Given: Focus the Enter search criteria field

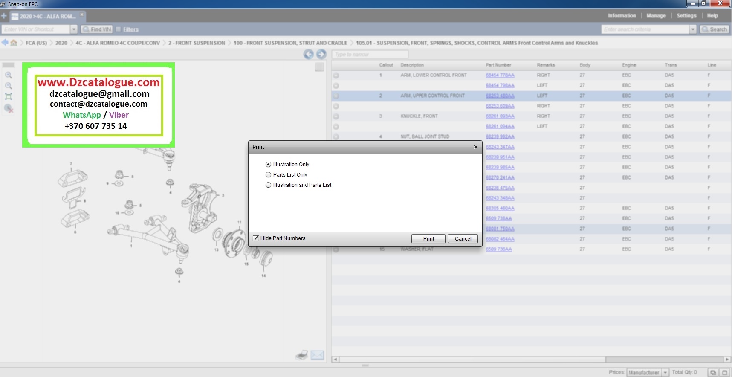Looking at the screenshot, I should pyautogui.click(x=645, y=29).
